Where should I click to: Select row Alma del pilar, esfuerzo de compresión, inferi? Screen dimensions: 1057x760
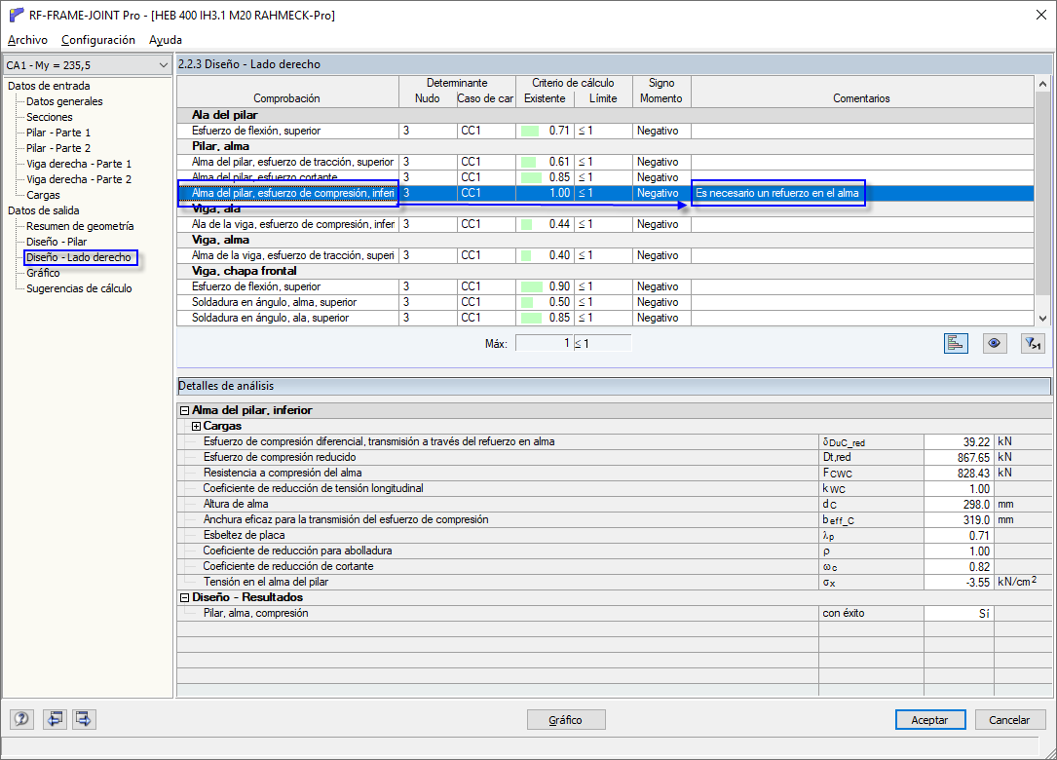tap(605, 193)
